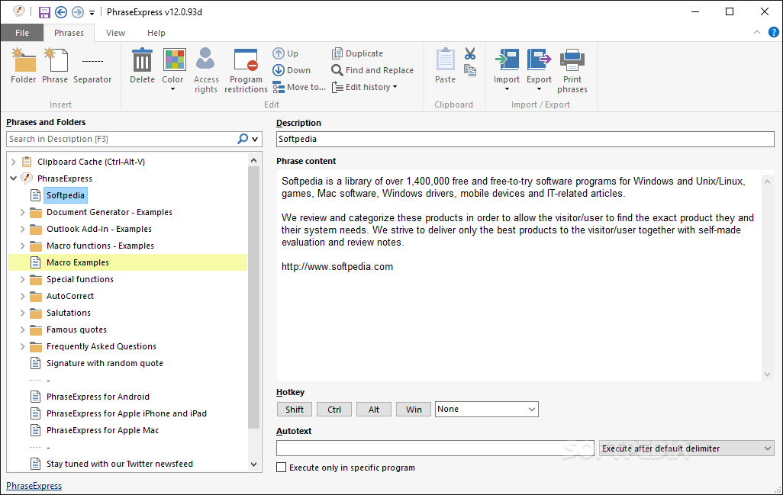Select PhraseExpress for Apple iPhone and iPad
This screenshot has height=495, width=783.
click(x=127, y=413)
